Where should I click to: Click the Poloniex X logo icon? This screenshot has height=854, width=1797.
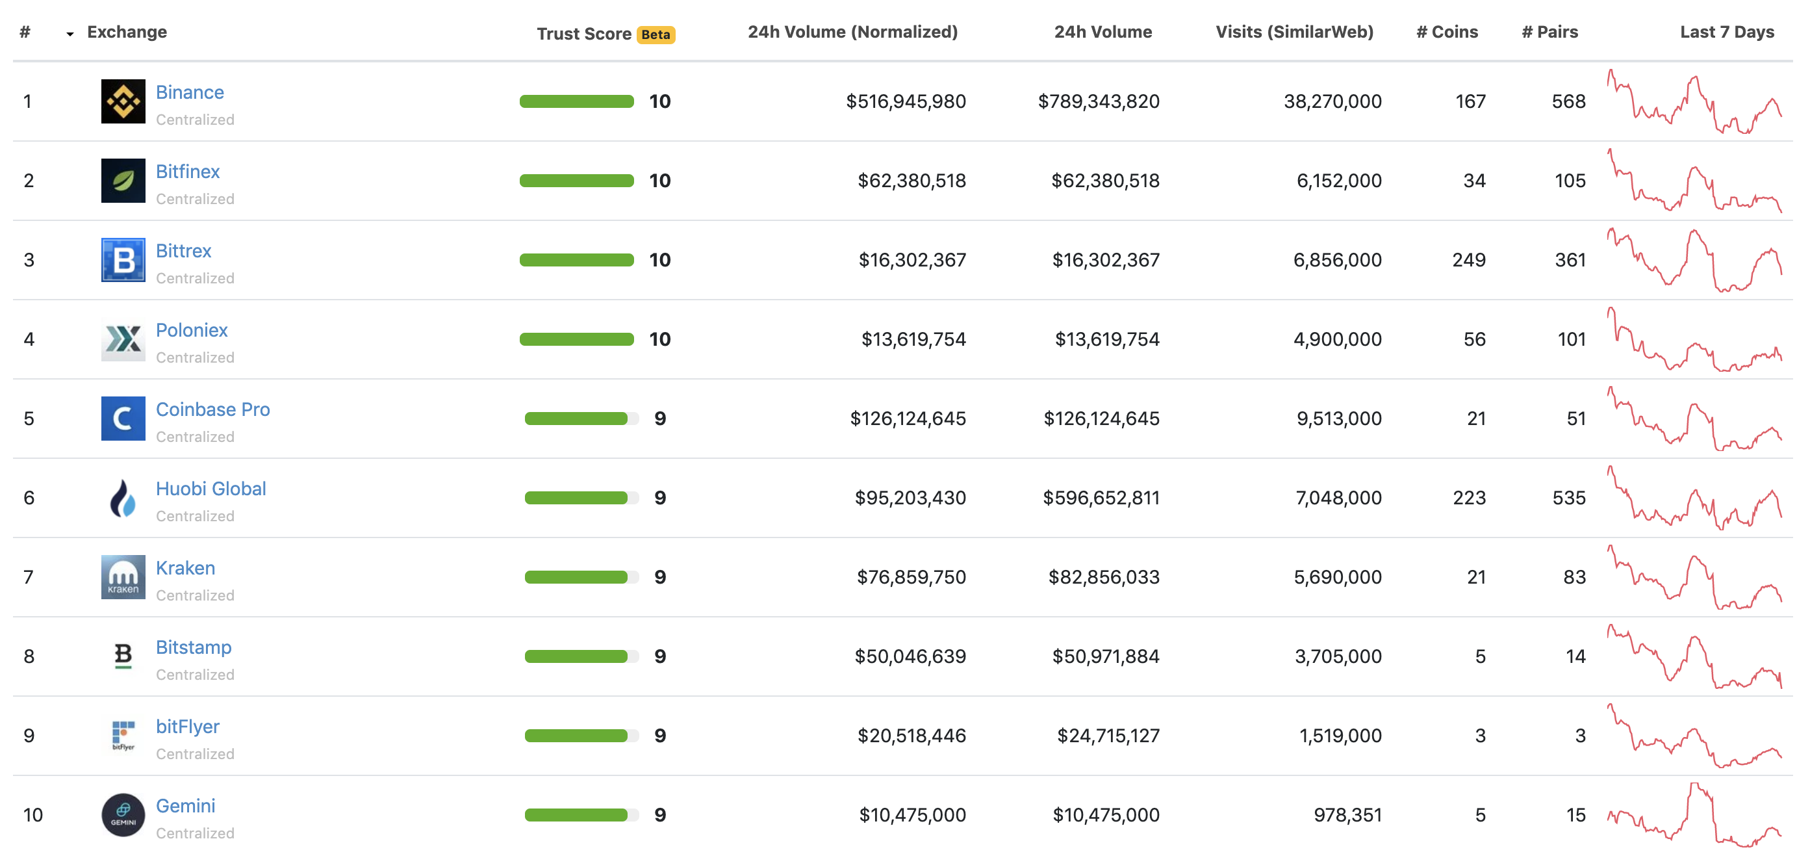click(x=123, y=339)
